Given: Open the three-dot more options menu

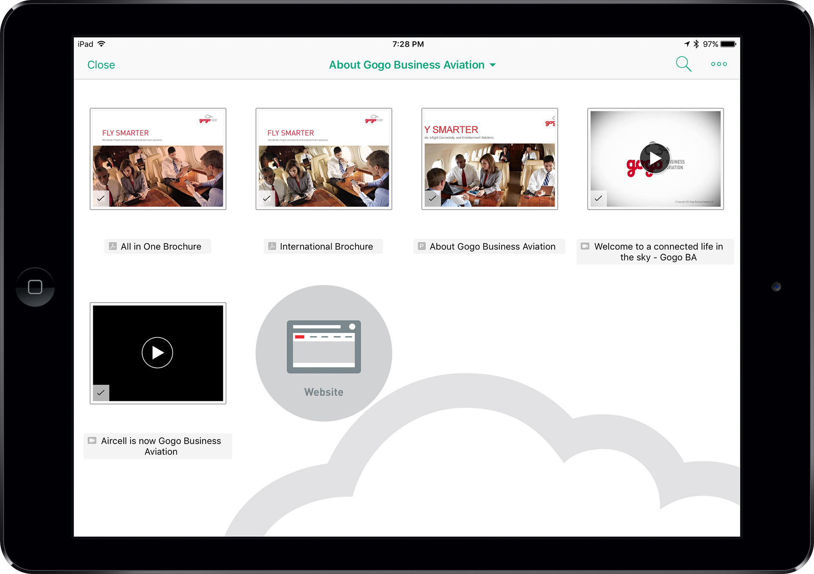Looking at the screenshot, I should pos(719,64).
